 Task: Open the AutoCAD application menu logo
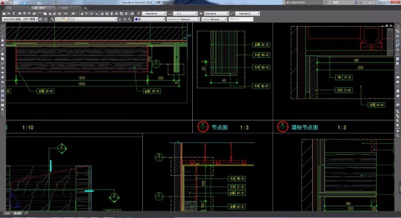click(4, 3)
